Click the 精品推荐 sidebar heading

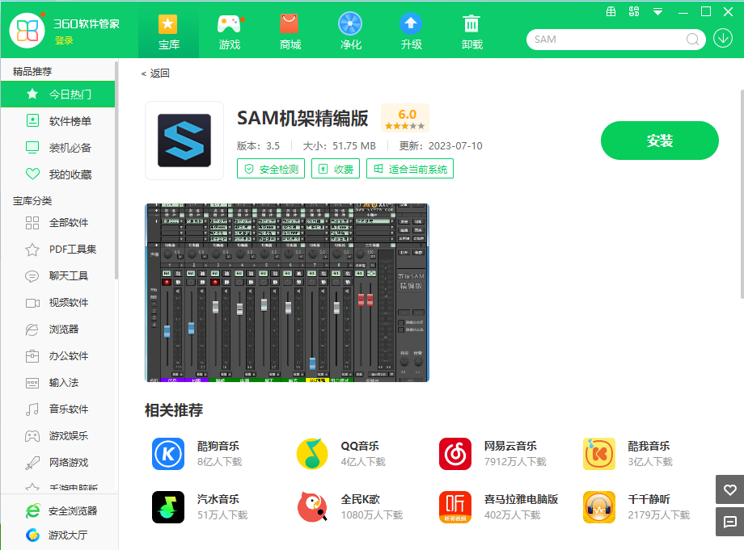(32, 72)
